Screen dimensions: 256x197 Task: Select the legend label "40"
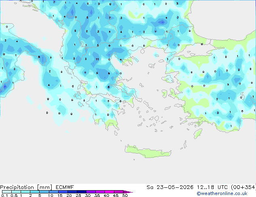tap(106, 195)
